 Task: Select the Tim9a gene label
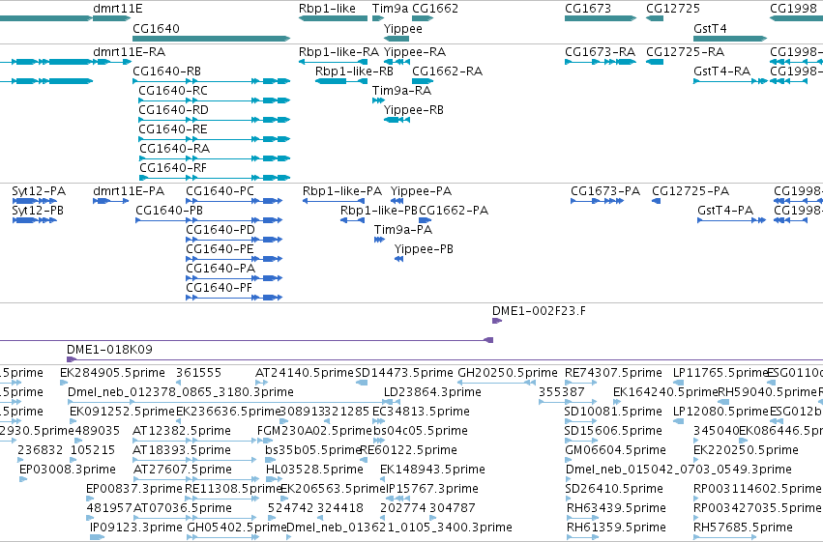(390, 9)
